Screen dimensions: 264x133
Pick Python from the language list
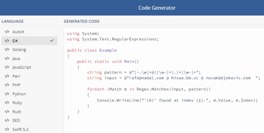pos(19,94)
